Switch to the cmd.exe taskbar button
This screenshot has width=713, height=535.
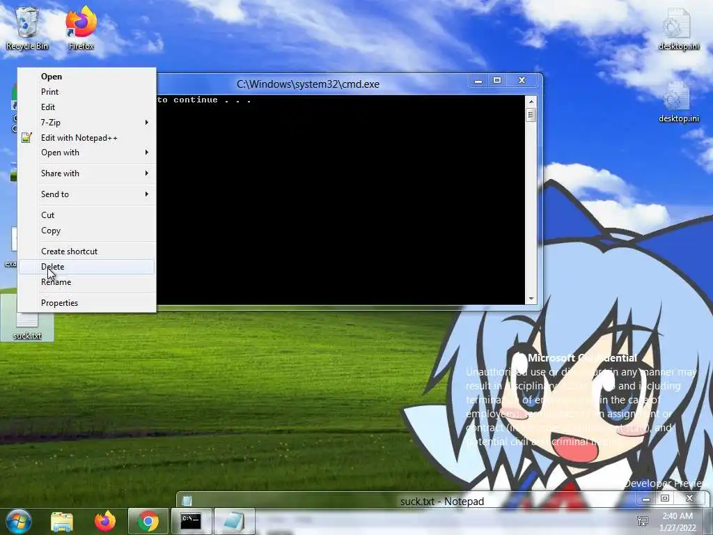point(191,521)
